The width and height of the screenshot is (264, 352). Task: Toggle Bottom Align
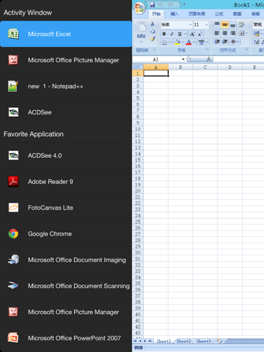pos(233,24)
